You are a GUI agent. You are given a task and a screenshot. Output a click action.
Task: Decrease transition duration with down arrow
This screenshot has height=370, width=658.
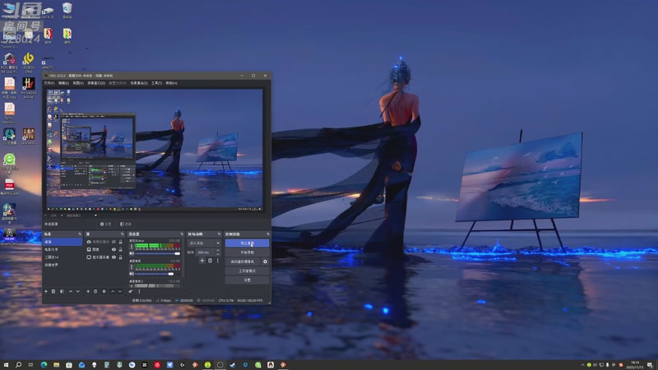tap(218, 254)
